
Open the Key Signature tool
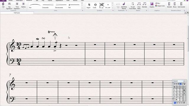(x=9, y=6)
